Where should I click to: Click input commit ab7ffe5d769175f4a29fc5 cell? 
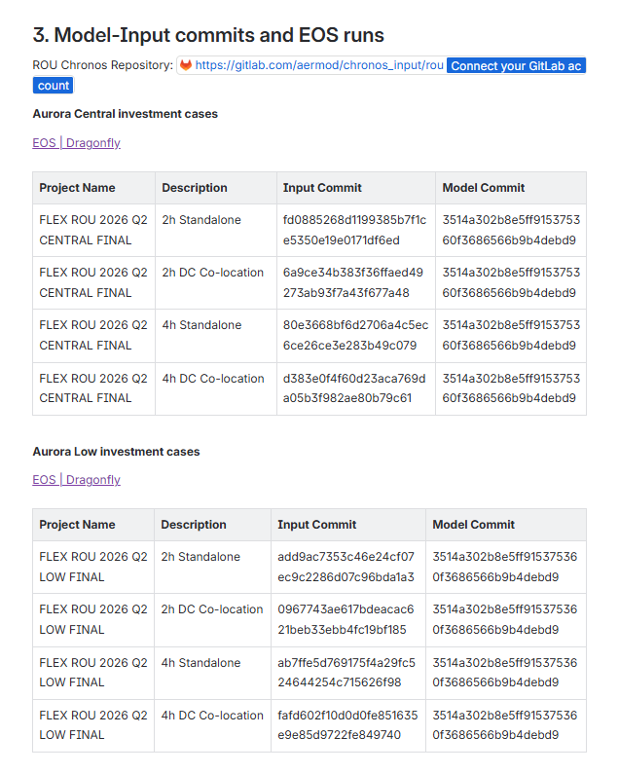coord(347,673)
